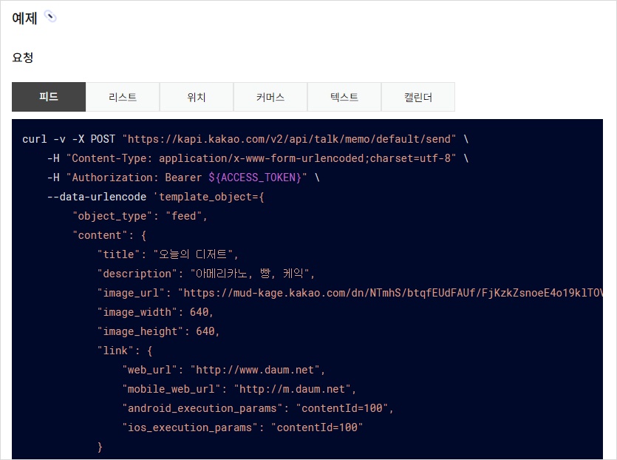Screen dimensions: 617x460
Task: Click the "link": { line
Action: [x=125, y=351]
